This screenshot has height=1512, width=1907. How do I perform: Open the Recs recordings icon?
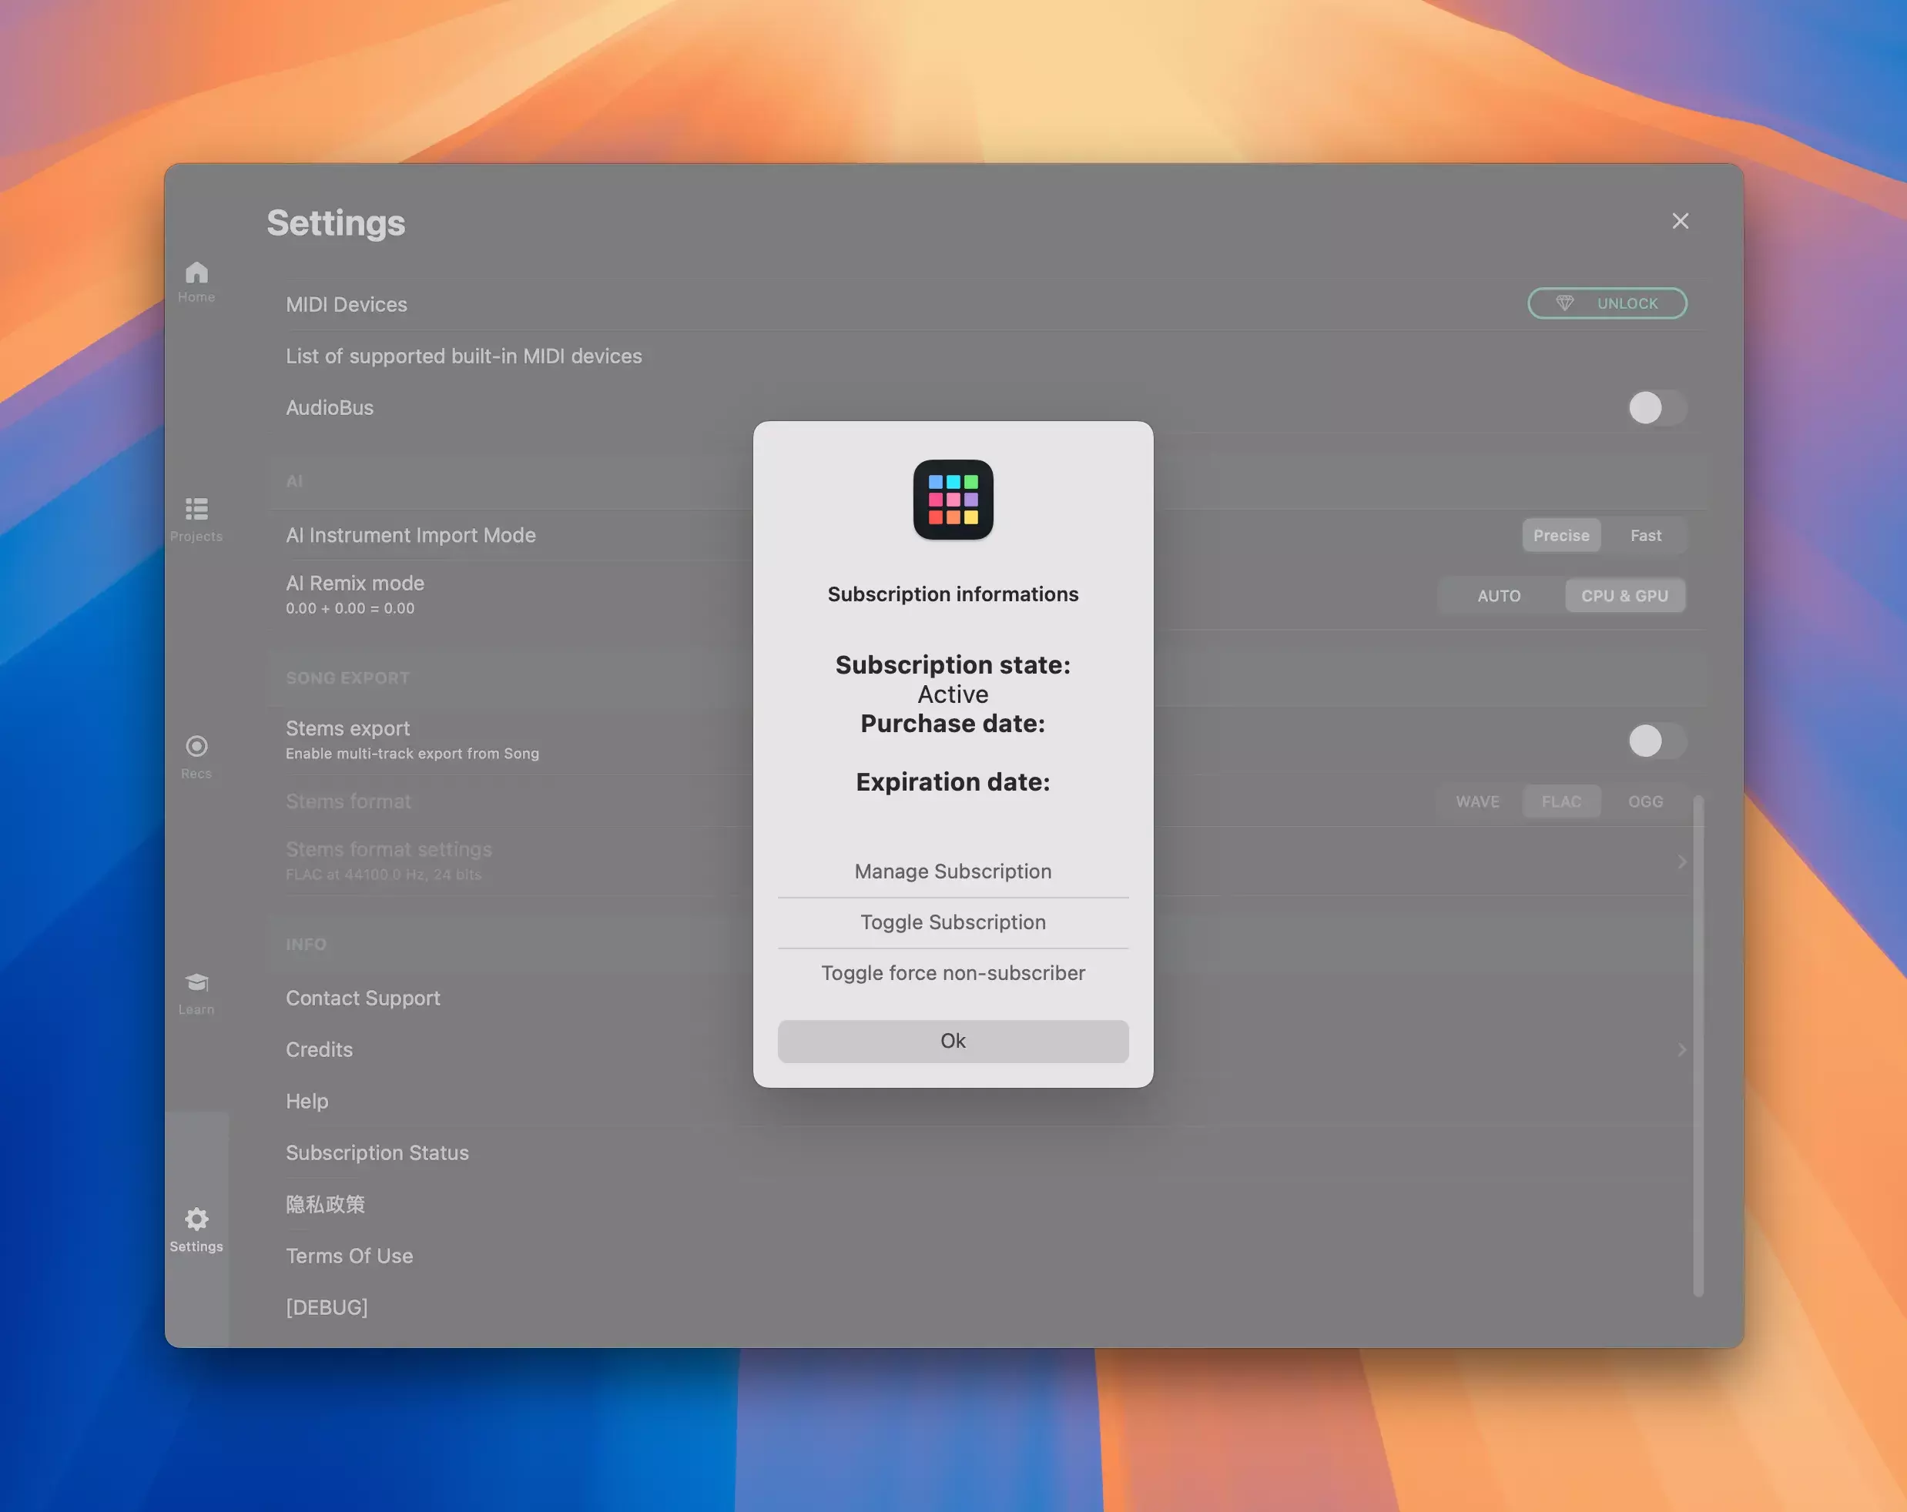pos(196,748)
